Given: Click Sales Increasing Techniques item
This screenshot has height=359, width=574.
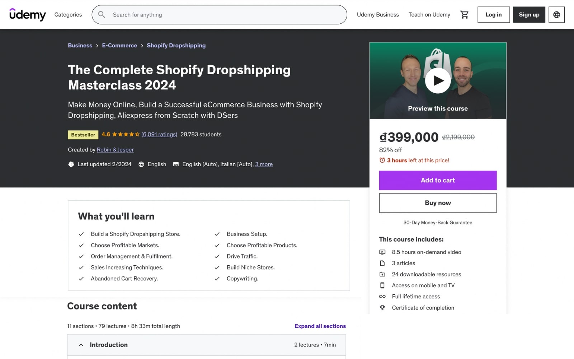Looking at the screenshot, I should coord(127,267).
